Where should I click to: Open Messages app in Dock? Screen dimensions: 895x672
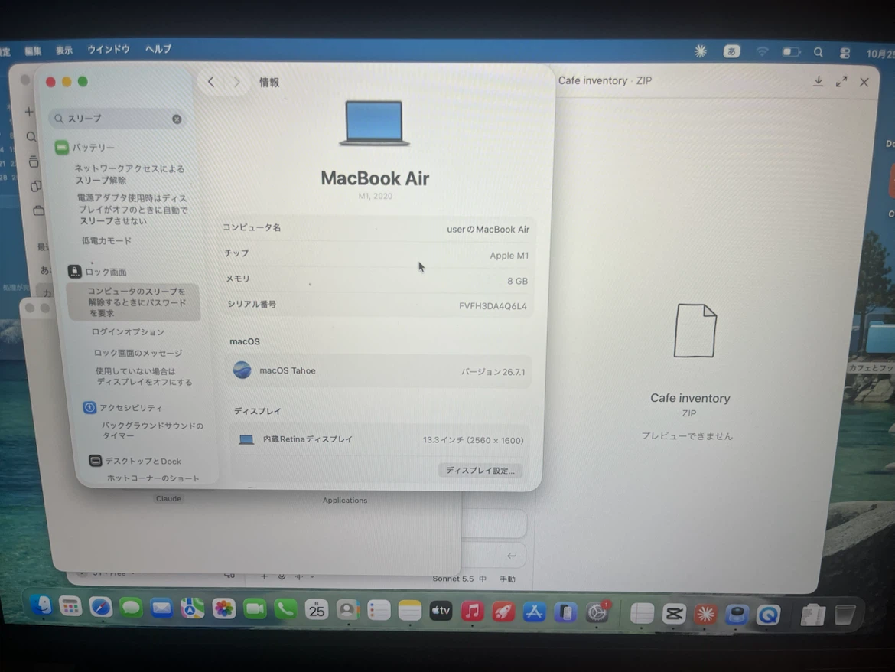coord(132,608)
